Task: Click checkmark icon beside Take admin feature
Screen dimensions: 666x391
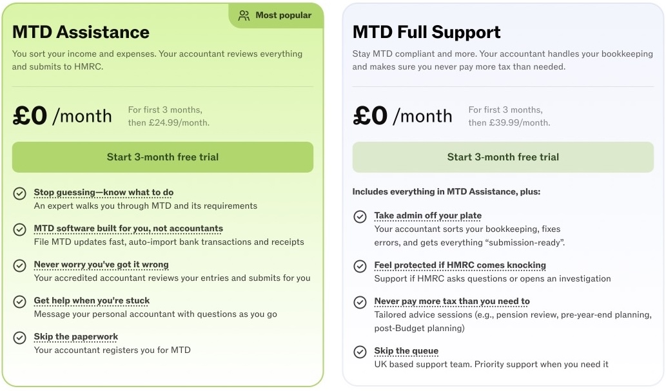Action: coord(360,216)
